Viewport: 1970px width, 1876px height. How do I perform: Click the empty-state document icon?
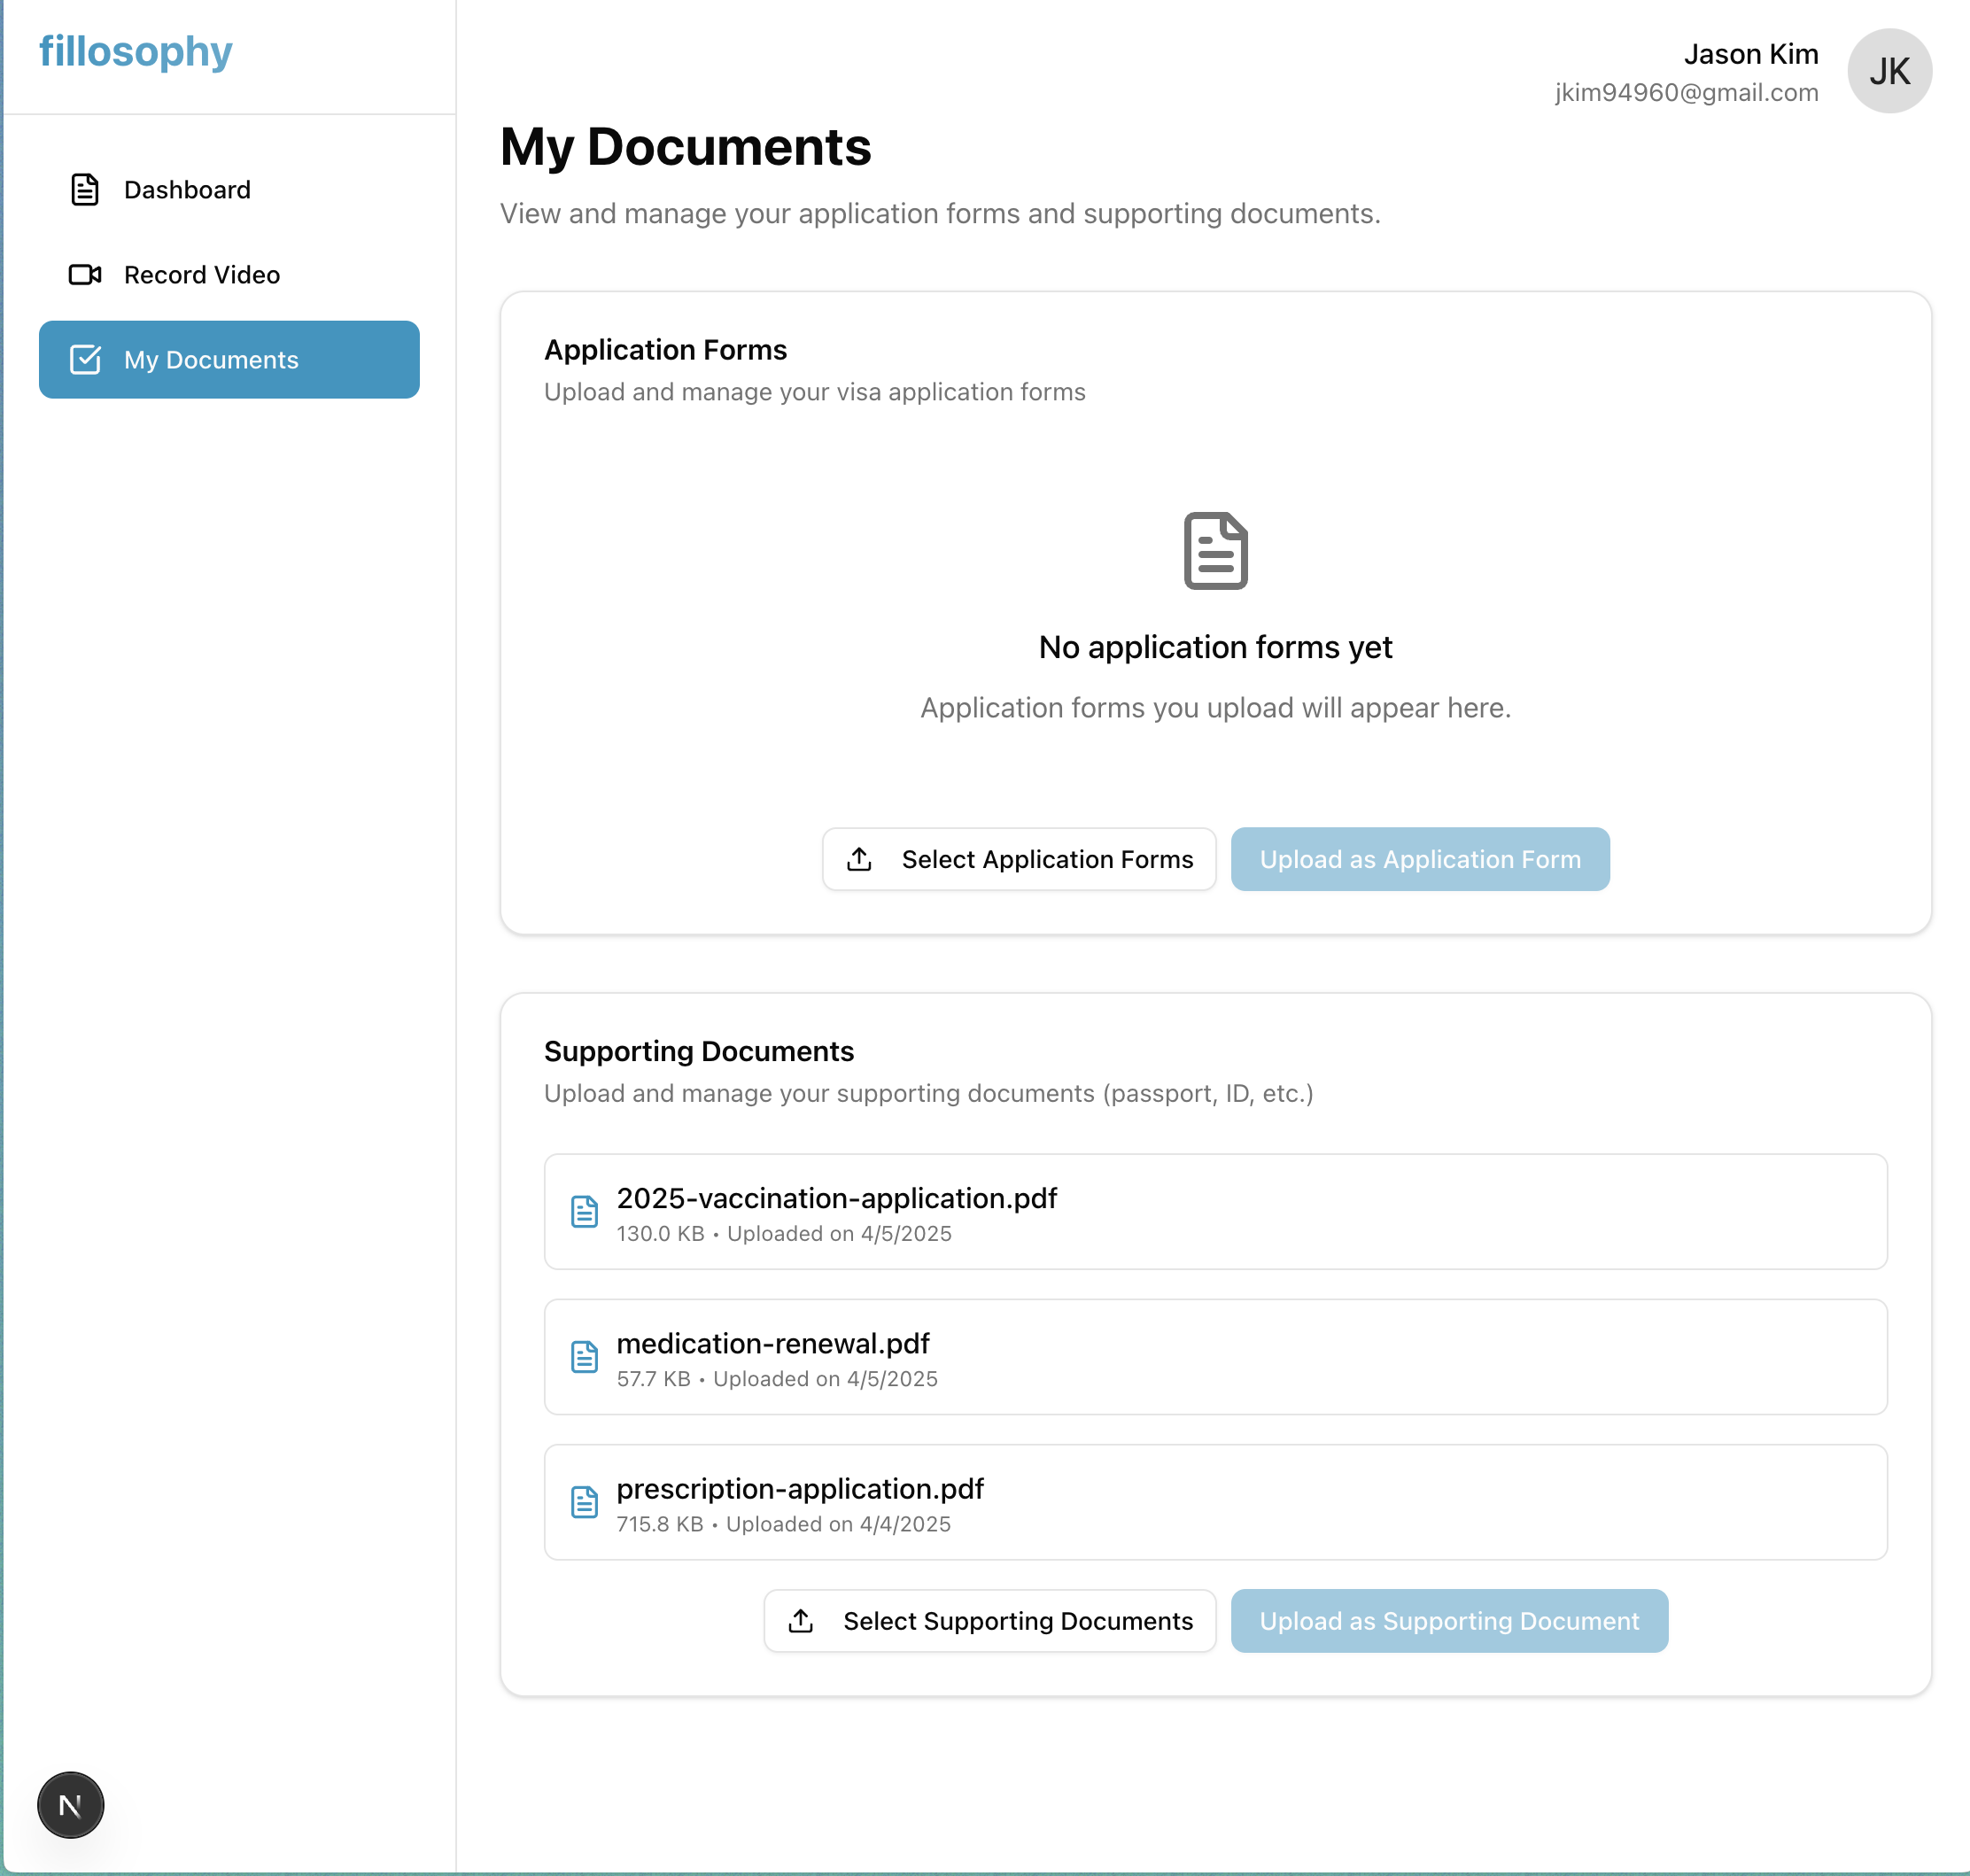[x=1215, y=551]
